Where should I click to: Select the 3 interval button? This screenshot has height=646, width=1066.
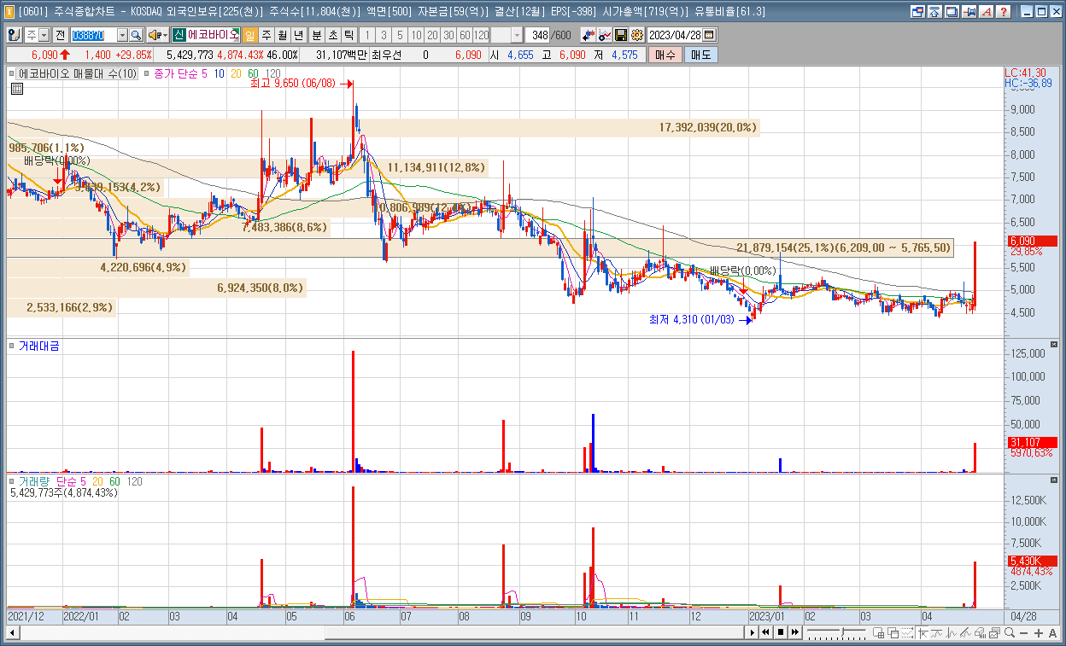point(384,35)
